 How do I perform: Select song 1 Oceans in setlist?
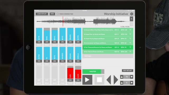point(108,30)
